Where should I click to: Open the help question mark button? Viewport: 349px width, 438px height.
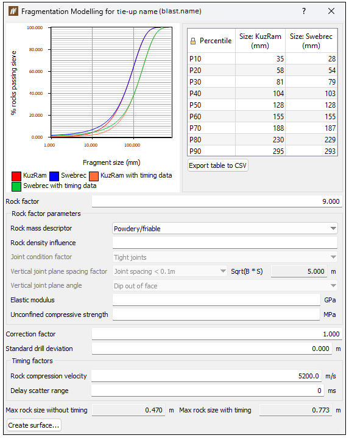(304, 11)
